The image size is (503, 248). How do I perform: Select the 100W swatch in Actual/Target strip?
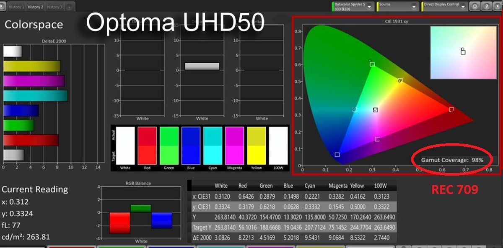pos(278,146)
